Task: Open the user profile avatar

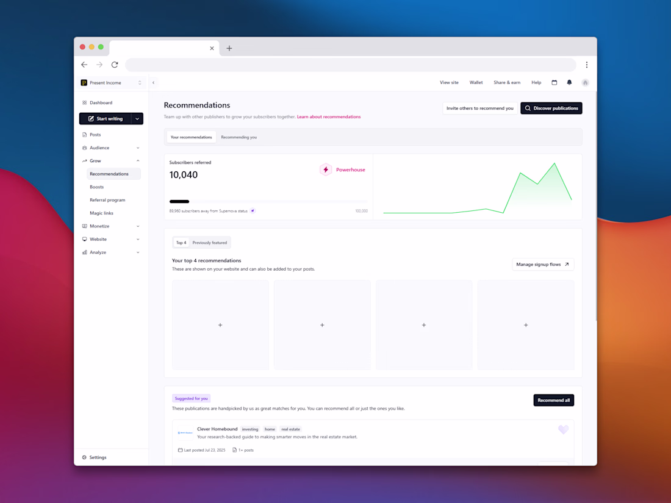Action: click(586, 82)
